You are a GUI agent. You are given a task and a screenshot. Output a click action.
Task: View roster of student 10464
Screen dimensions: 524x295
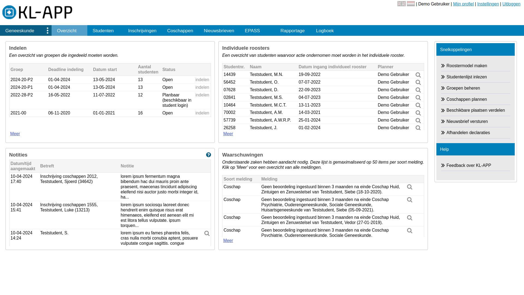[x=418, y=105]
